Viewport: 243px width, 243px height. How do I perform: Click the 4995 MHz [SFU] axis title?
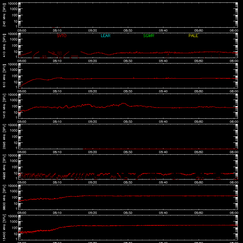4,167
